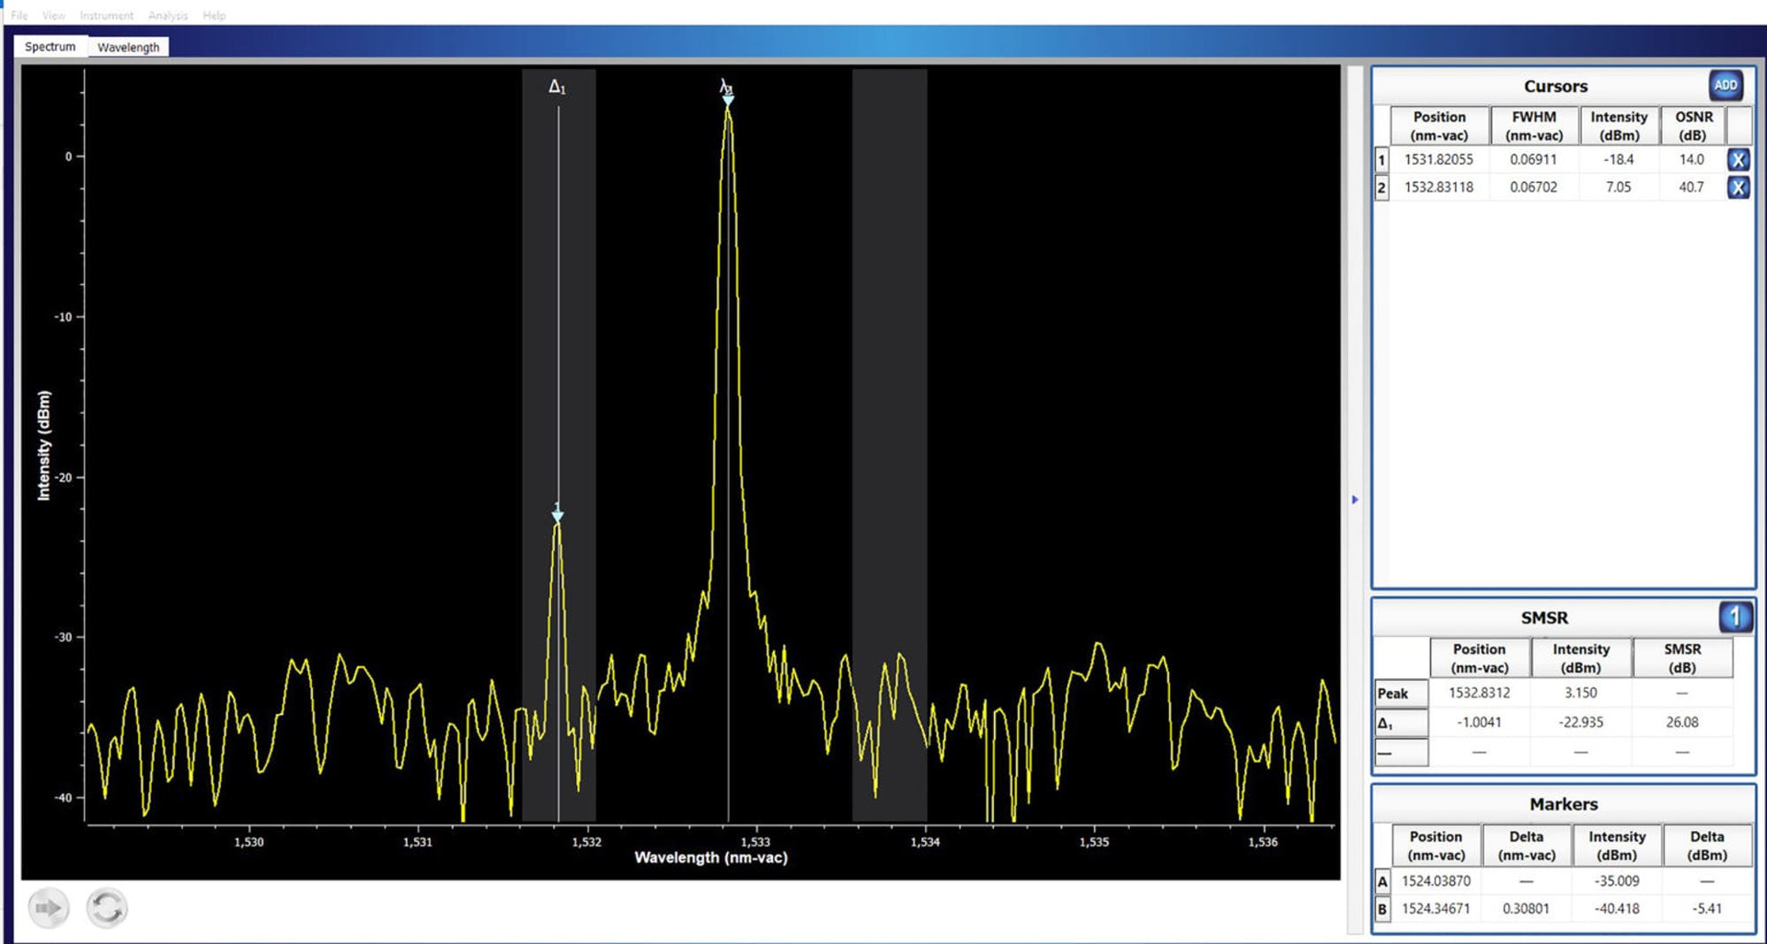Select Marker B row in Markers panel
Image resolution: width=1767 pixels, height=944 pixels.
(1381, 908)
